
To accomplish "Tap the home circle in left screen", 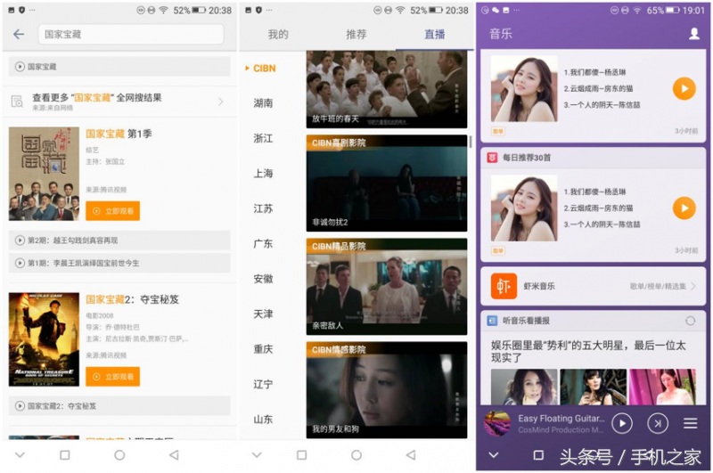I will point(119,455).
